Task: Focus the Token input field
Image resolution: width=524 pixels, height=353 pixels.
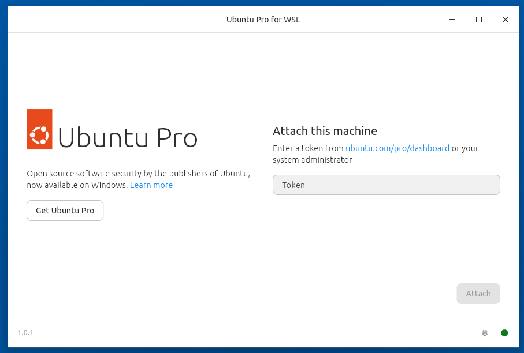Action: [387, 185]
